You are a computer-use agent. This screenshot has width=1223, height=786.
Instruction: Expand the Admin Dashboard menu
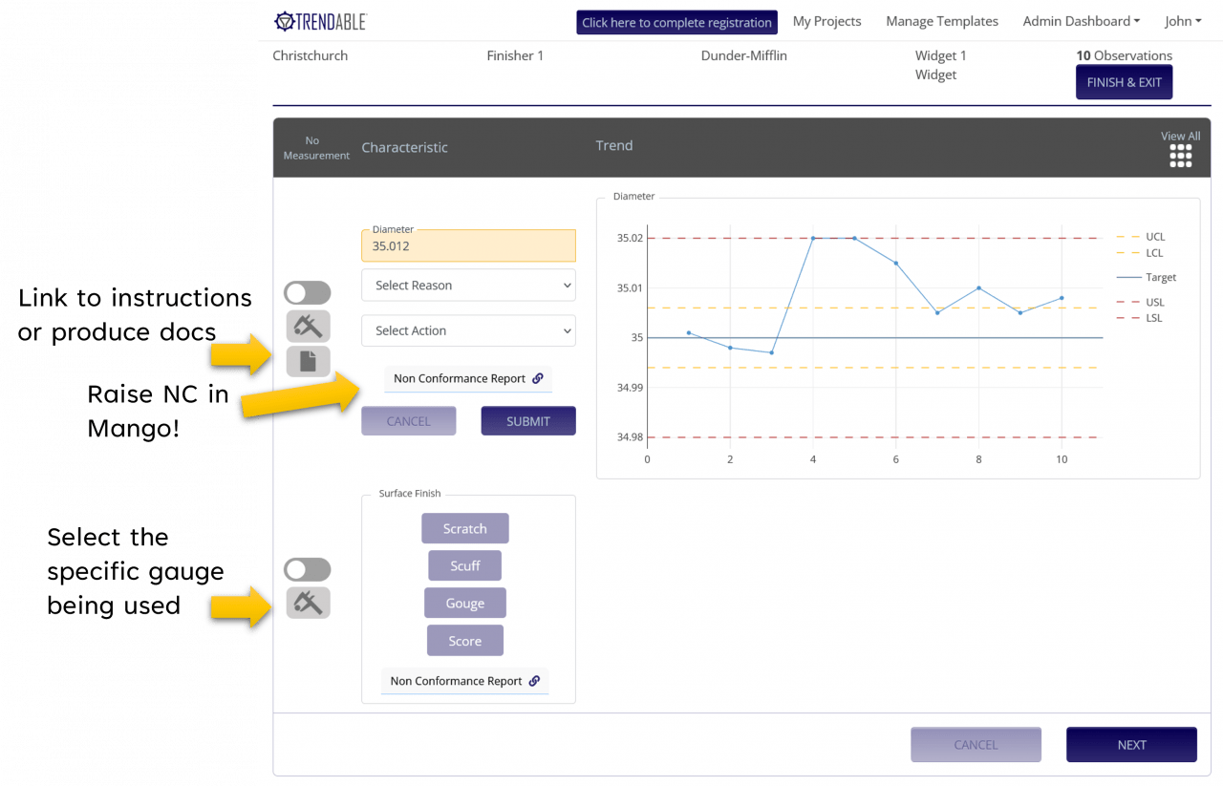coord(1081,22)
